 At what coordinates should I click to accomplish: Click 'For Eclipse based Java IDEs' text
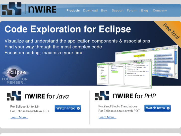pyautogui.click(x=30, y=111)
